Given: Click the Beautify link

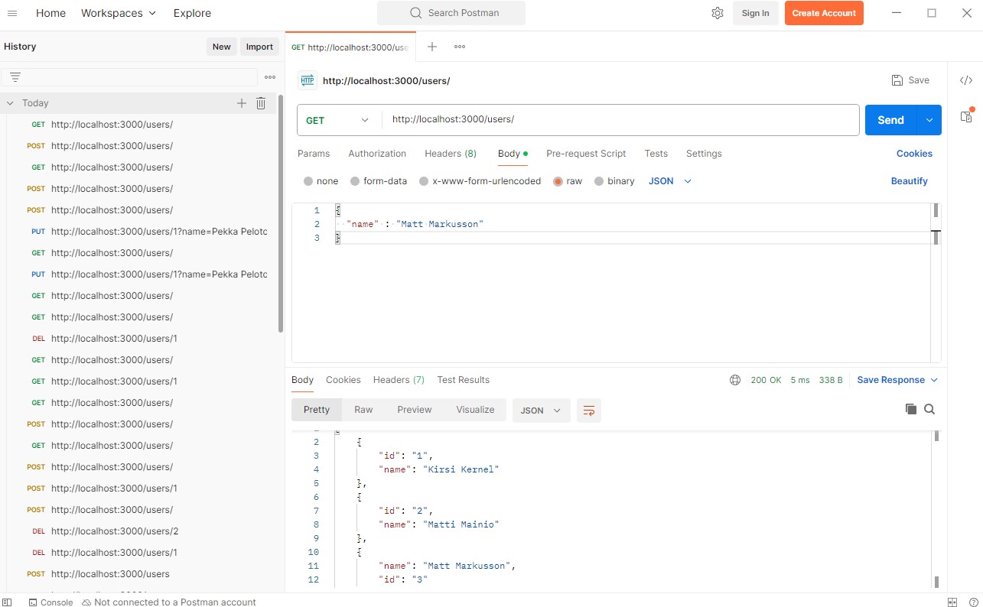Looking at the screenshot, I should [909, 181].
